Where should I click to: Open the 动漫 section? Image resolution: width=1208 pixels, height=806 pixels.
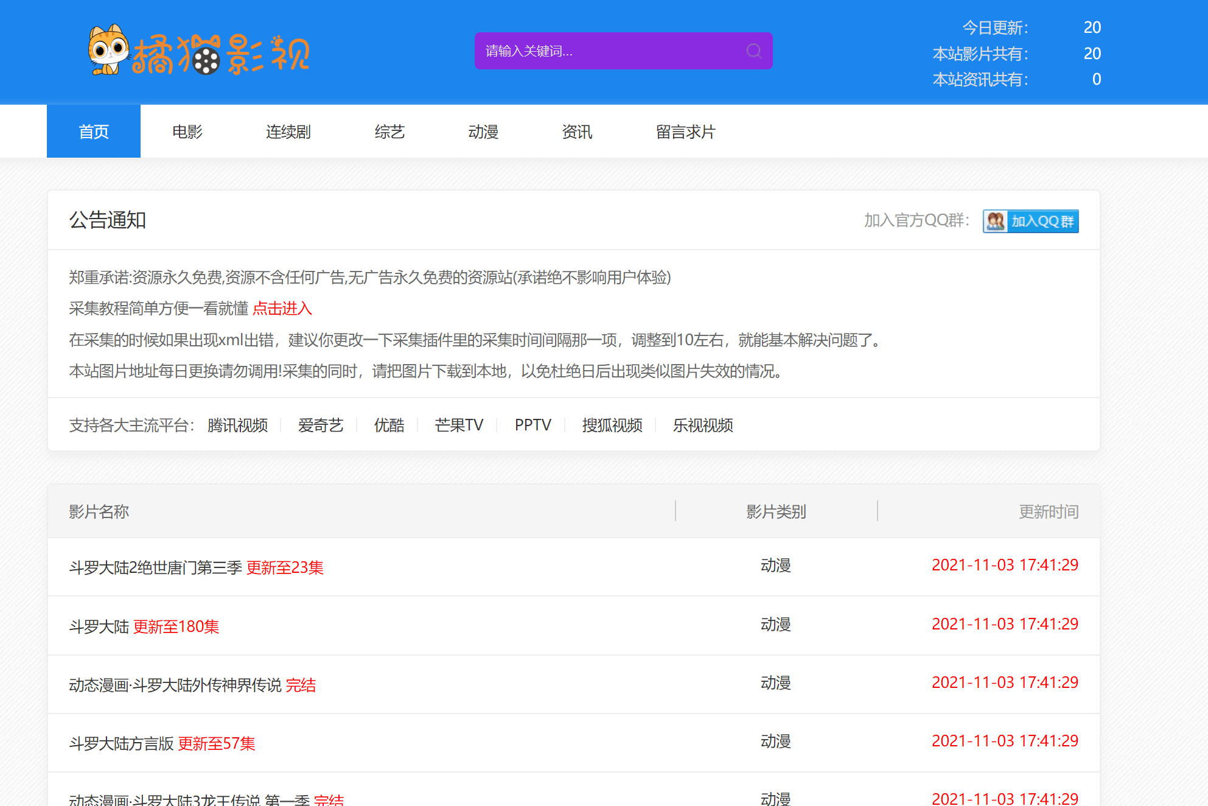pos(483,131)
